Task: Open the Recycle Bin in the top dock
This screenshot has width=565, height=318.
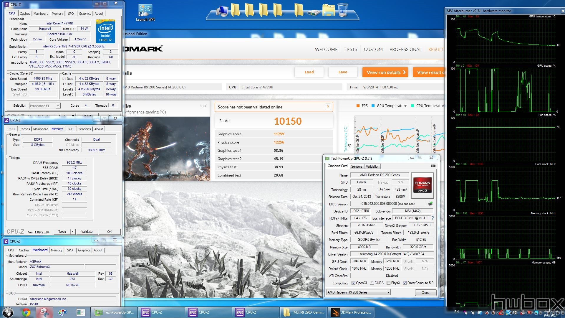Action: point(342,10)
